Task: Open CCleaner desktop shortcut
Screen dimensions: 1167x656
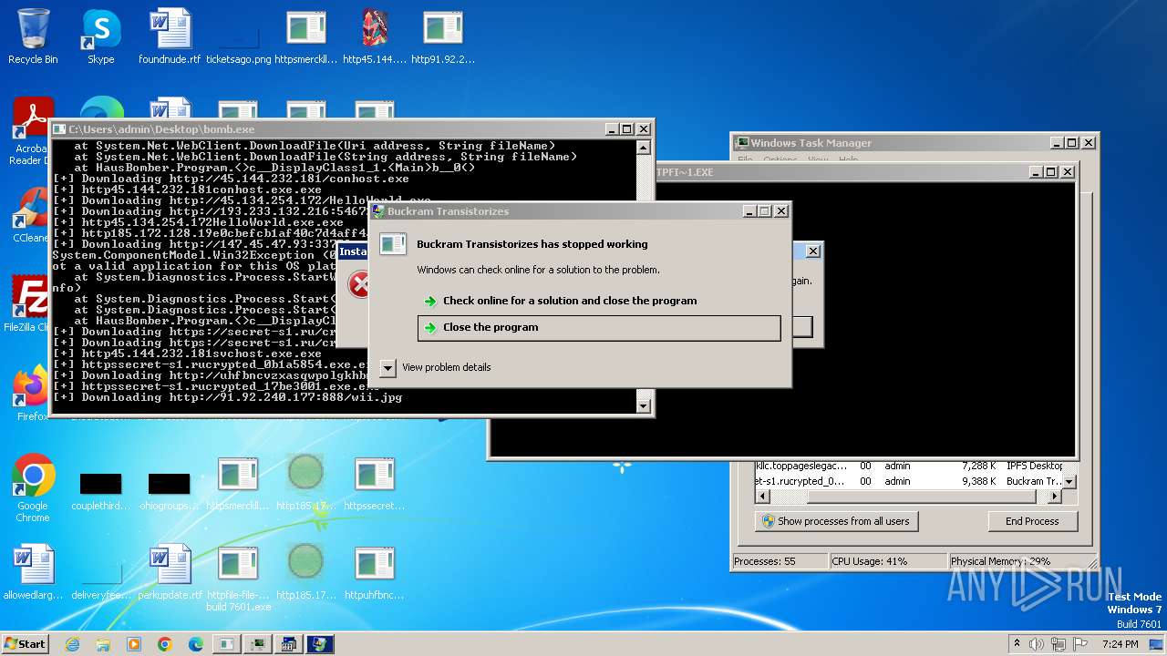Action: (x=31, y=216)
